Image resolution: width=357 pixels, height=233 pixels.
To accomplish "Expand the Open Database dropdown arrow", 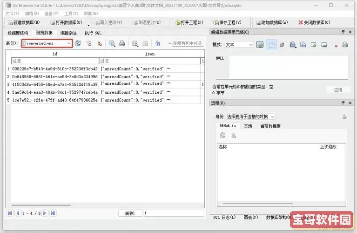I will 88,25.
